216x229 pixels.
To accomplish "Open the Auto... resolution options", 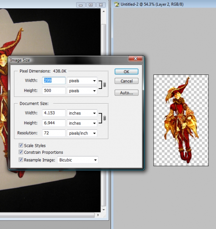I will [x=126, y=93].
